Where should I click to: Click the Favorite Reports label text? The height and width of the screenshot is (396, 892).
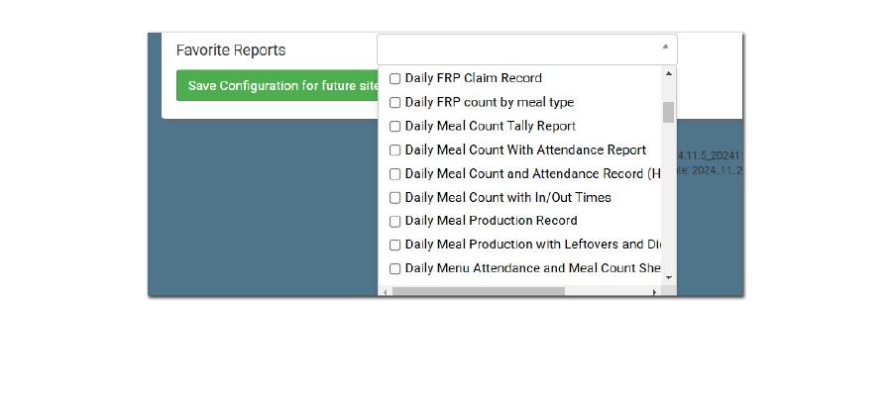click(231, 49)
